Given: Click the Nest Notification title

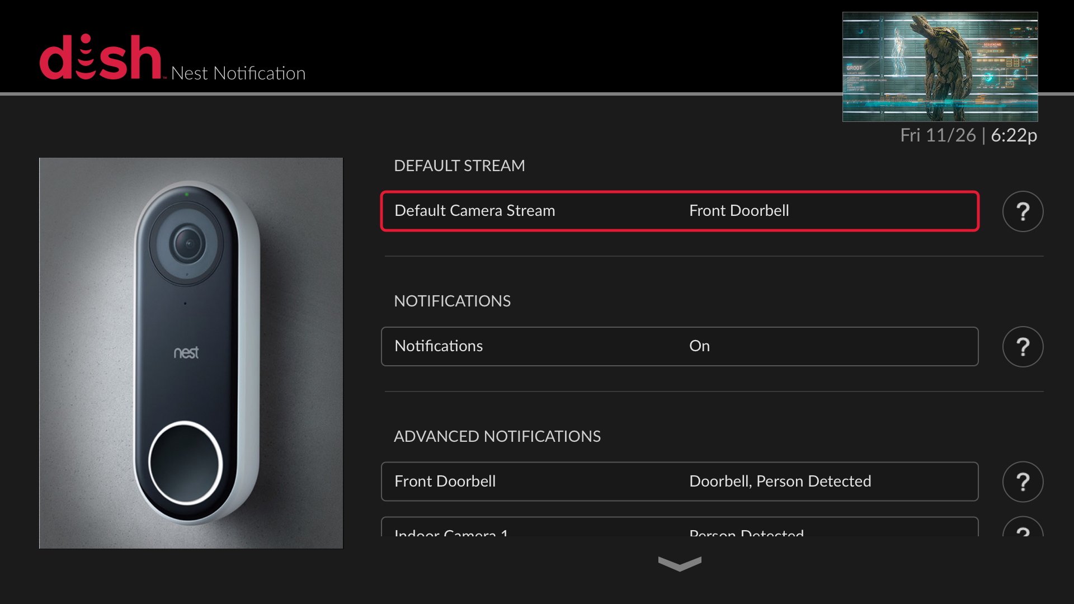Looking at the screenshot, I should click(x=238, y=73).
